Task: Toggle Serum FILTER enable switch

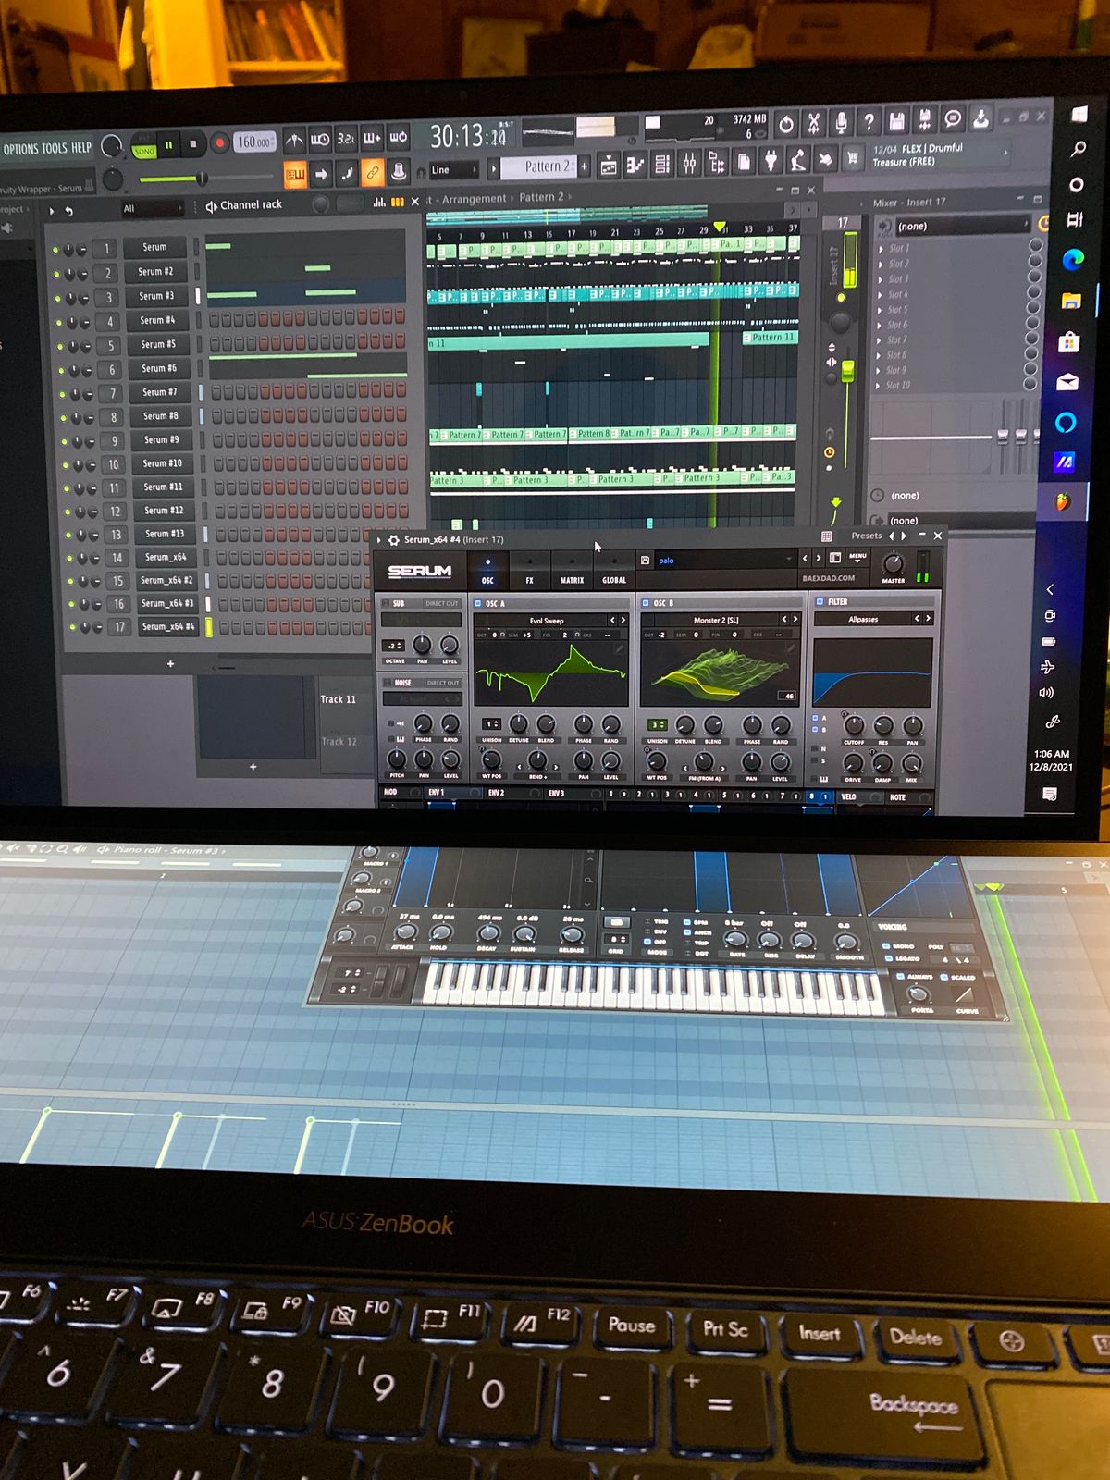Action: point(819,601)
